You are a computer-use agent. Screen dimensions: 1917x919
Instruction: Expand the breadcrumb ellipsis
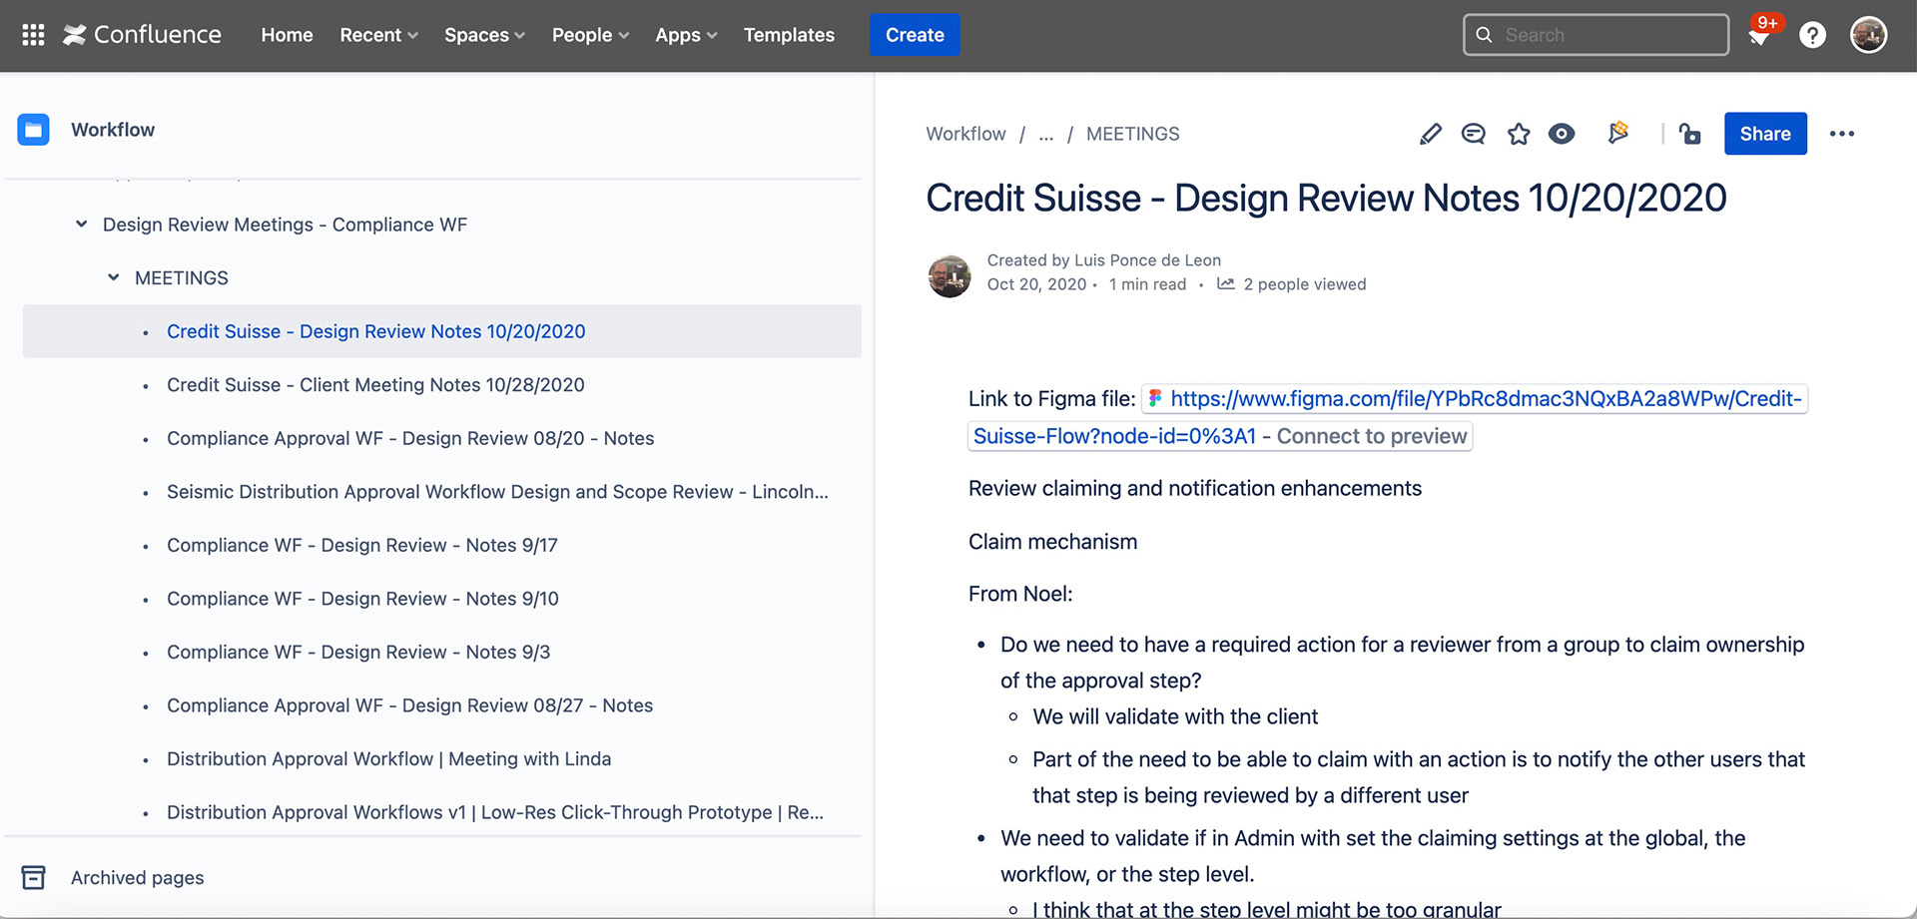1046,134
